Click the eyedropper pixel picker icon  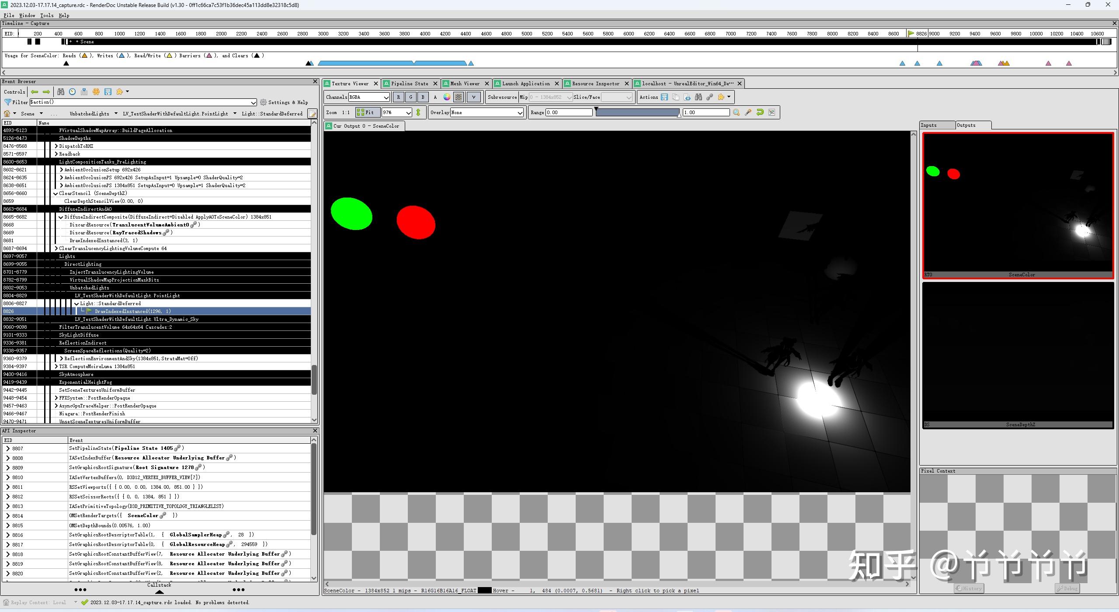(748, 112)
